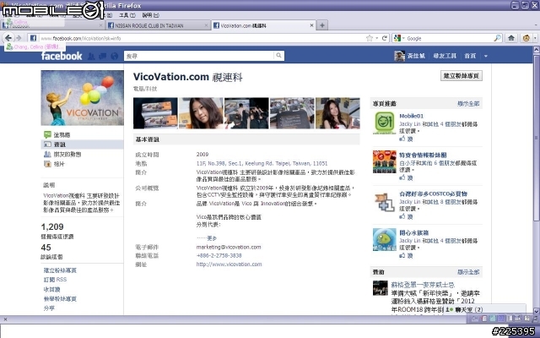The height and width of the screenshot is (338, 540).
Task: Close the bottom bar with the x
Action: (x=5, y=319)
